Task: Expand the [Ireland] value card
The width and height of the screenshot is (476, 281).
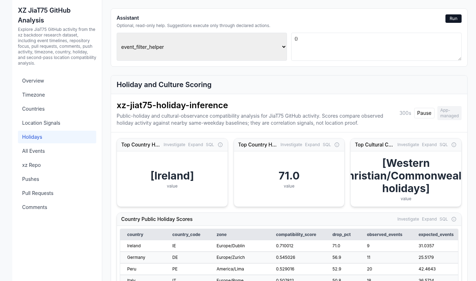Action: pyautogui.click(x=196, y=145)
